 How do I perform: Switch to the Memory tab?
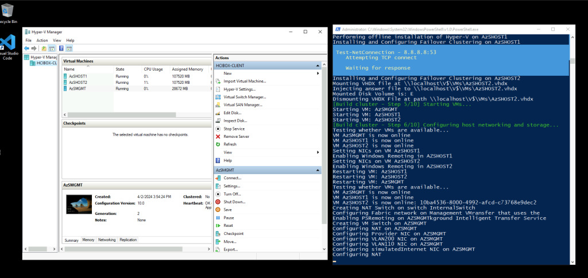[88, 240]
